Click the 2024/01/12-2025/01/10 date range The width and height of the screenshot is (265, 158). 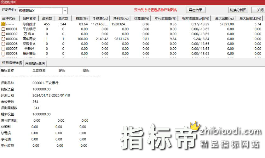51,96
